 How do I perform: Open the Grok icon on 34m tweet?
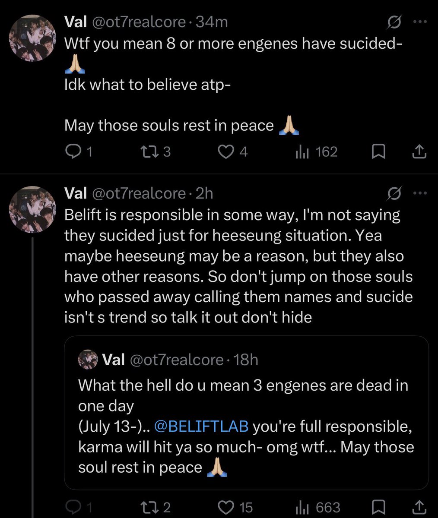[x=394, y=22]
